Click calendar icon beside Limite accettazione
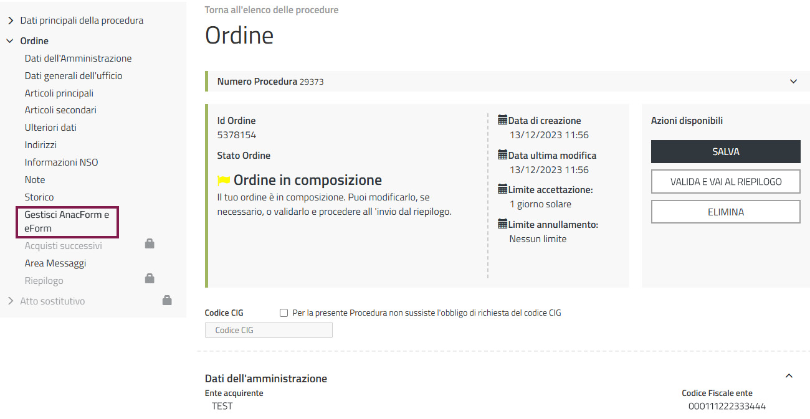810x419 pixels. coord(503,189)
